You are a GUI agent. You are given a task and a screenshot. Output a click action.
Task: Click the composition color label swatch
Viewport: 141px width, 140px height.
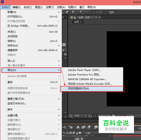click(72, 17)
